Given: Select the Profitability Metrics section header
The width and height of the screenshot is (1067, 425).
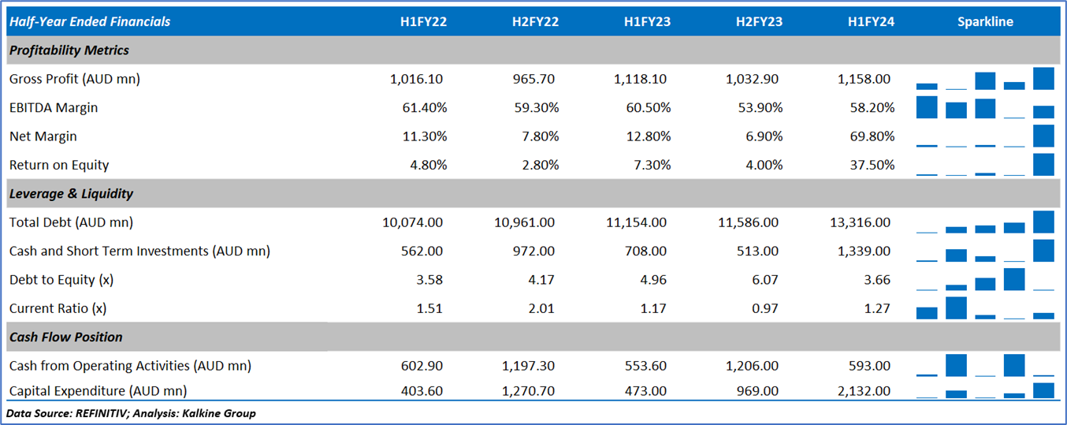Looking at the screenshot, I should click(x=69, y=50).
